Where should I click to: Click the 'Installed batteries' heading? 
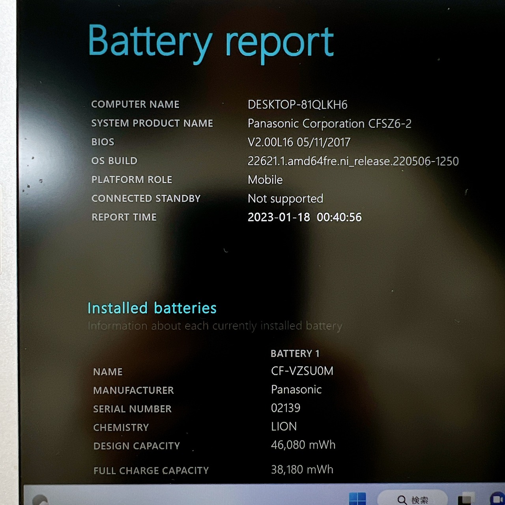pos(152,308)
